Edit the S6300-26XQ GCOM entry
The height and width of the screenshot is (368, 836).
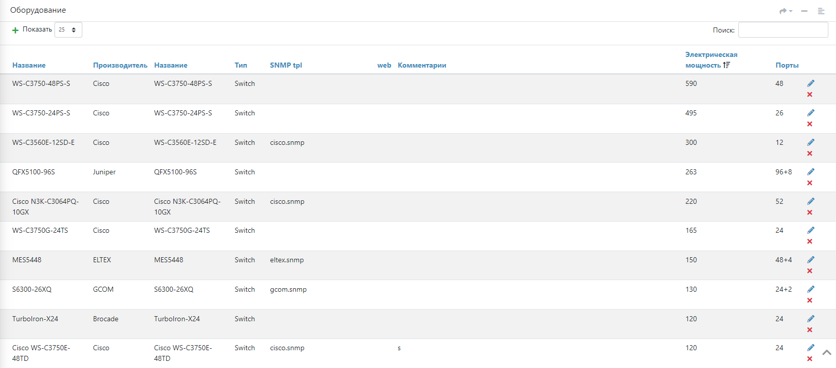click(x=811, y=289)
